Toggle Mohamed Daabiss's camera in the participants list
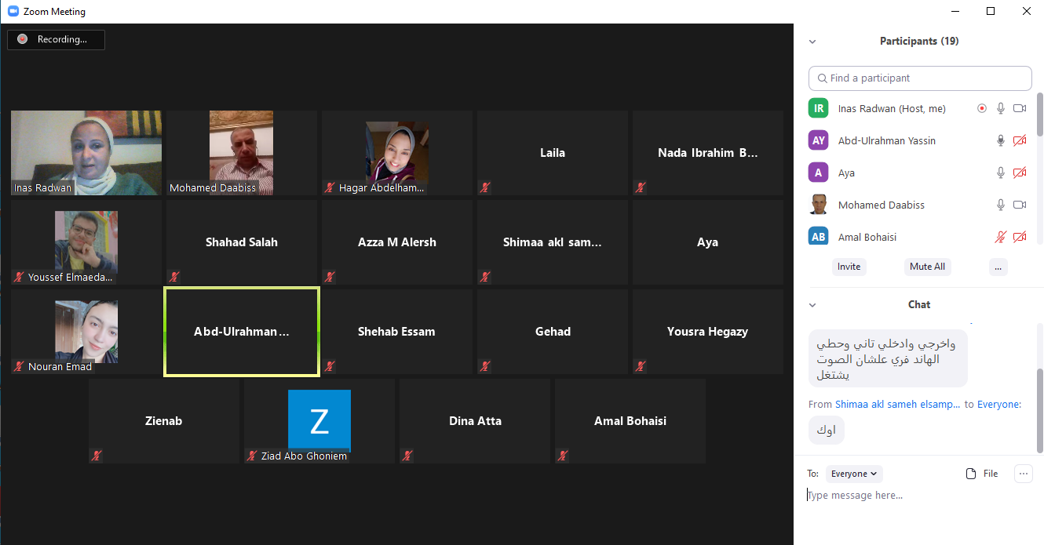1044x545 pixels. [x=1020, y=205]
